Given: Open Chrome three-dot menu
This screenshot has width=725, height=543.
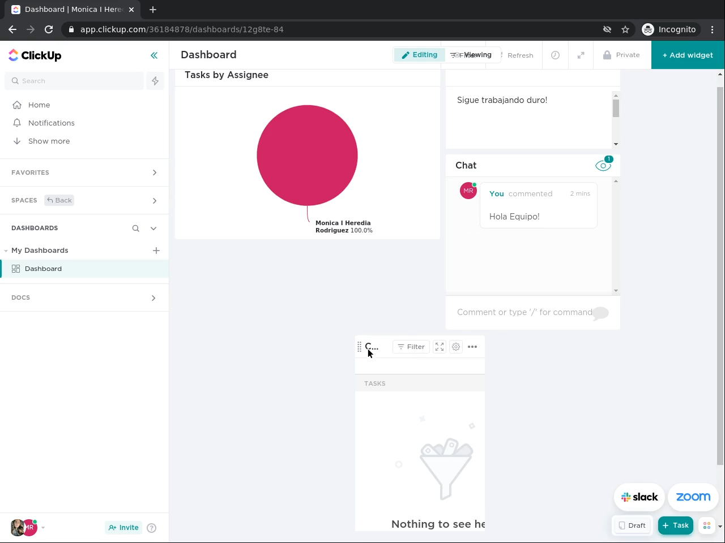Looking at the screenshot, I should 713,29.
